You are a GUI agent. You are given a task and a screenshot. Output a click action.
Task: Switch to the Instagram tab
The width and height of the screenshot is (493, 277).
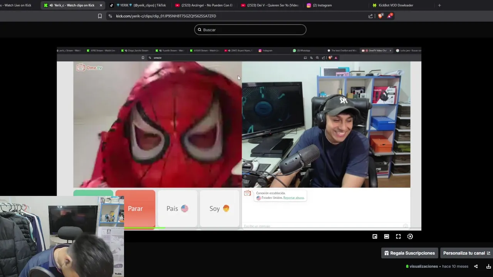(x=336, y=5)
